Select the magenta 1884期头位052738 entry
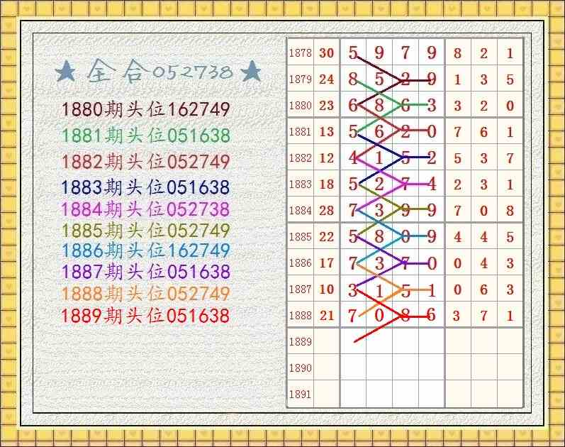 click(x=145, y=209)
